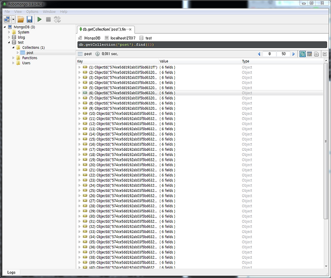Expand document row (1) ObjectId
Viewport: 331px width, 278px height.
tap(80, 67)
